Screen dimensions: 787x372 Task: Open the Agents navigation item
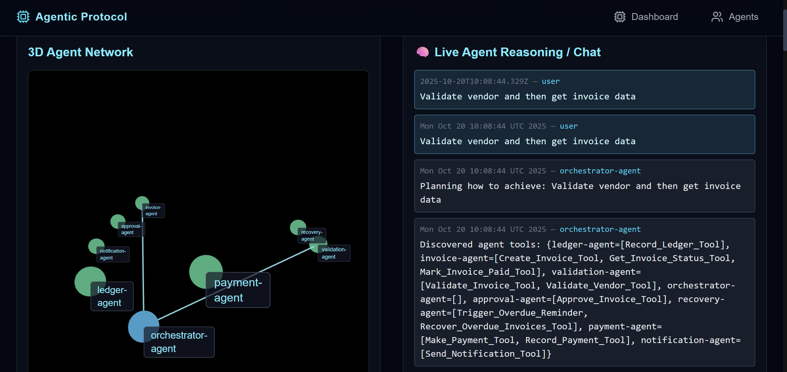(743, 16)
